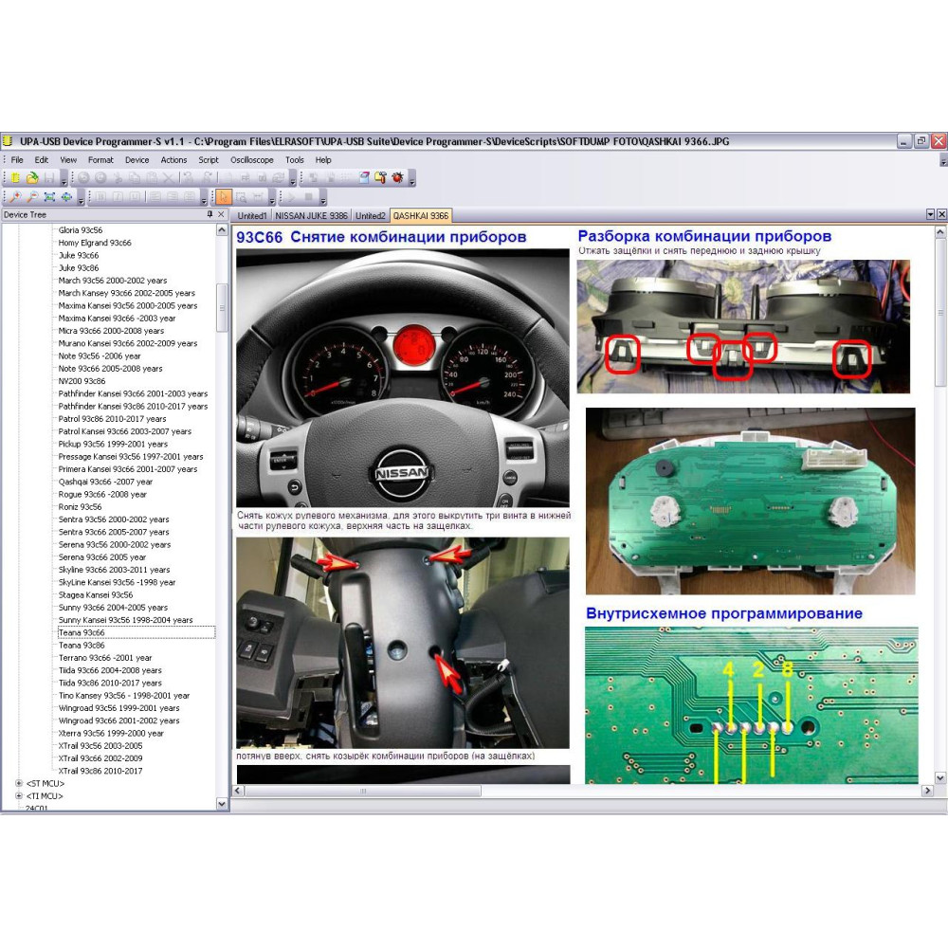The image size is (948, 948).
Task: Click the document horizontal scrollbar thumb
Action: 363,791
